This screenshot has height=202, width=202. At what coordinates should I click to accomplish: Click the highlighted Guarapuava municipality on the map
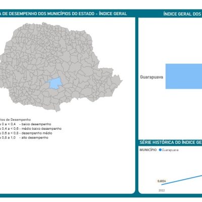55,83
